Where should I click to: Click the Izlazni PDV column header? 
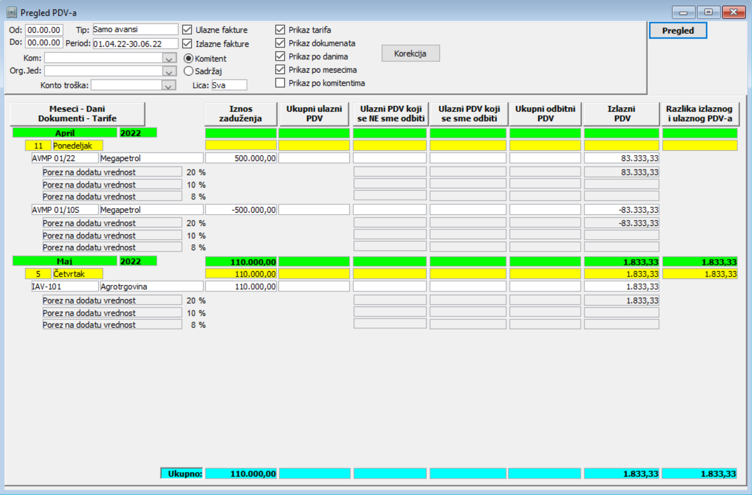pos(621,114)
